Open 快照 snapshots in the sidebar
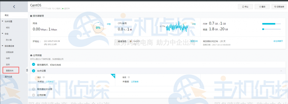Viewport: 288px width, 104px height. (x=8, y=58)
